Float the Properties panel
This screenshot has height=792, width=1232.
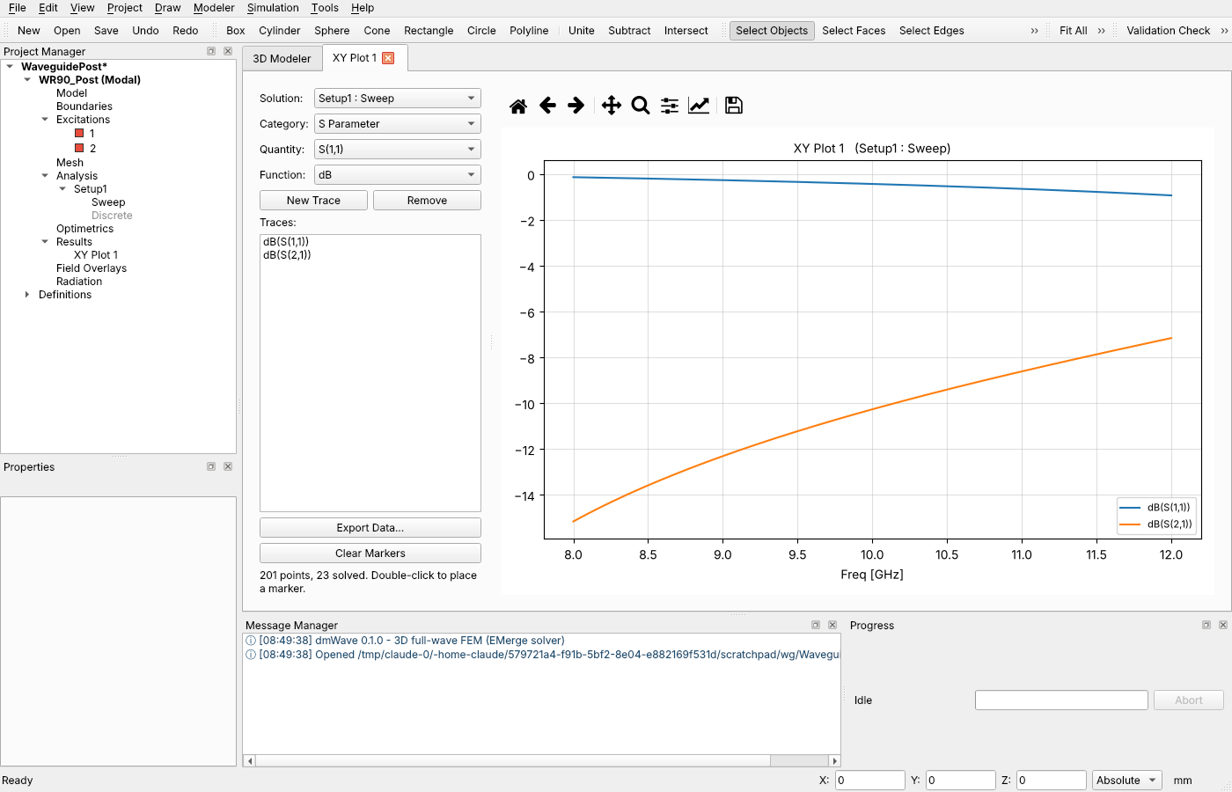click(x=211, y=466)
